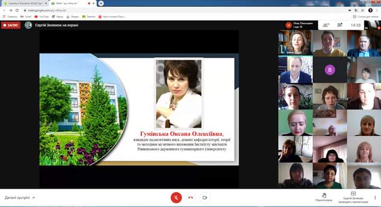Click the red ЗАПИС recording indicator
This screenshot has height=207, width=381.
coord(11,25)
